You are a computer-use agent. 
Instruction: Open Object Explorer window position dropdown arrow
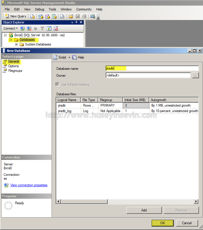[72, 22]
